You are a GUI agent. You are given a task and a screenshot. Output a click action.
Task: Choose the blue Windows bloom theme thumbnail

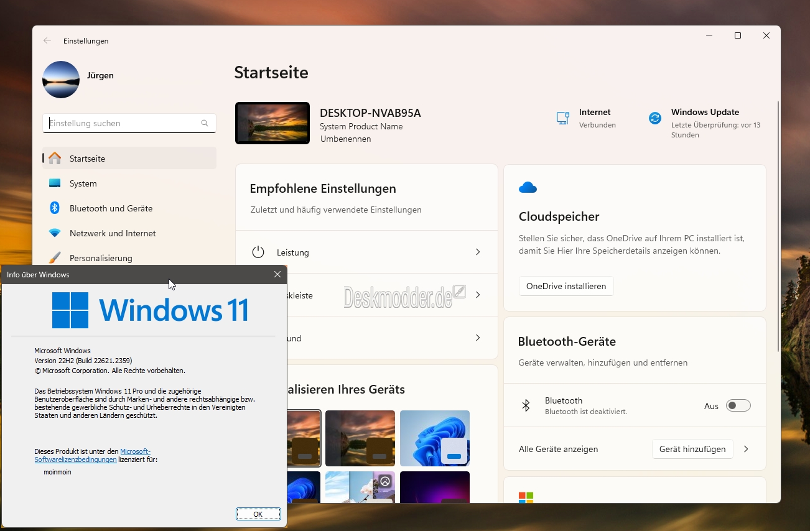click(435, 438)
